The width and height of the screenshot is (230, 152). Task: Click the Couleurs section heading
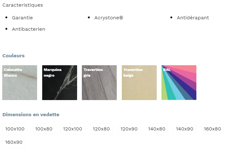click(x=14, y=56)
